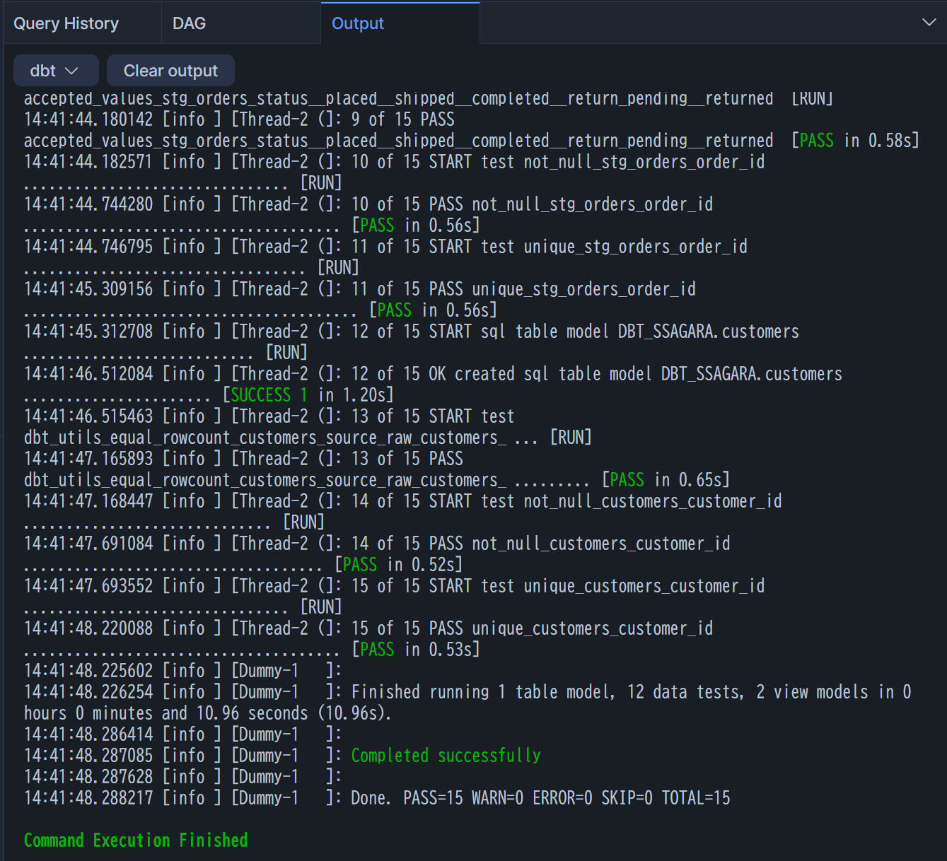Image resolution: width=947 pixels, height=861 pixels.
Task: Click the '12 of 15 OK created sql table' line
Action: (596, 374)
